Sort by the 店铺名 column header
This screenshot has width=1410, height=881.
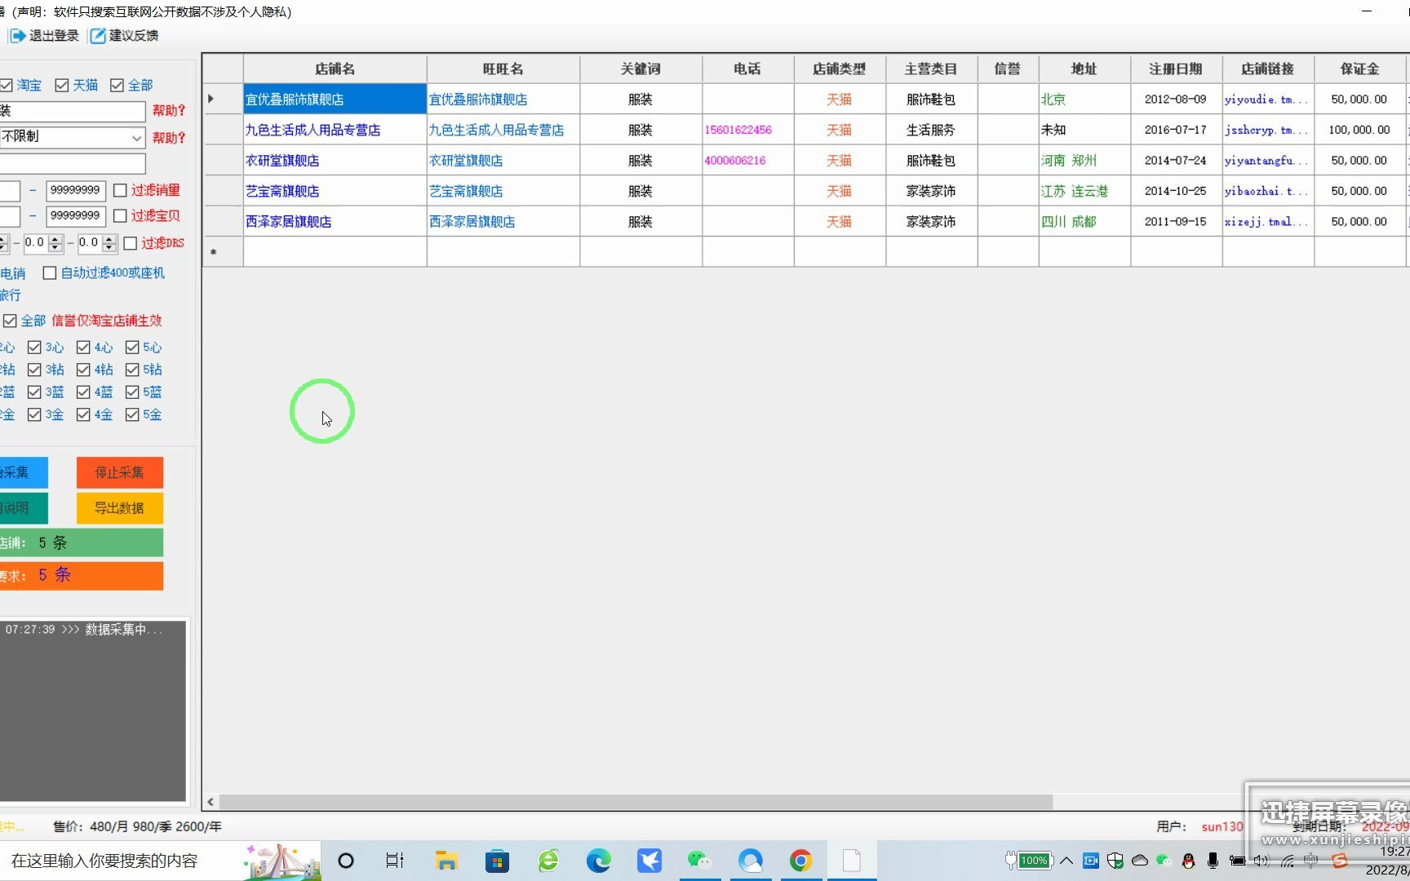pos(335,69)
